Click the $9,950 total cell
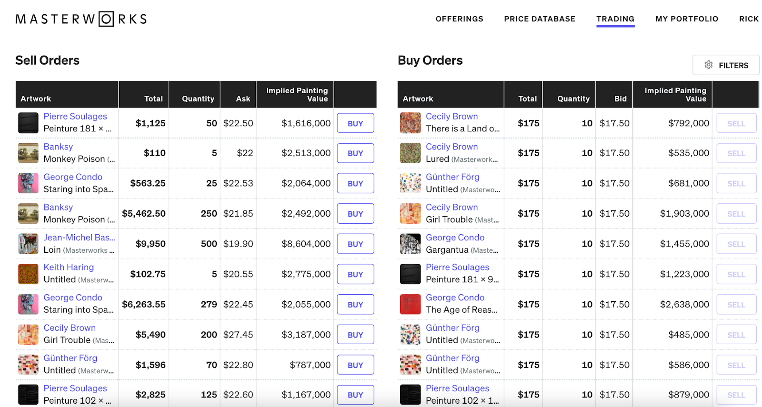Viewport: 762px width, 407px height. click(x=150, y=244)
